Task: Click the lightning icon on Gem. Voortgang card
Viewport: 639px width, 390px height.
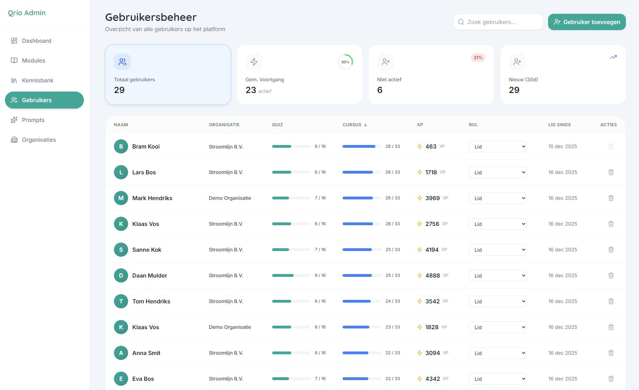Action: point(254,62)
